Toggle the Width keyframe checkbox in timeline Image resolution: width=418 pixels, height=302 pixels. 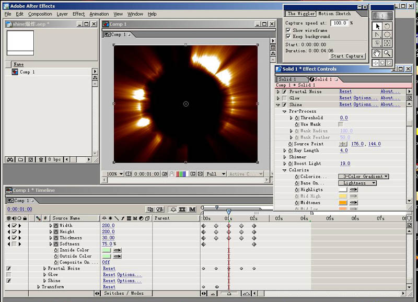point(14,226)
